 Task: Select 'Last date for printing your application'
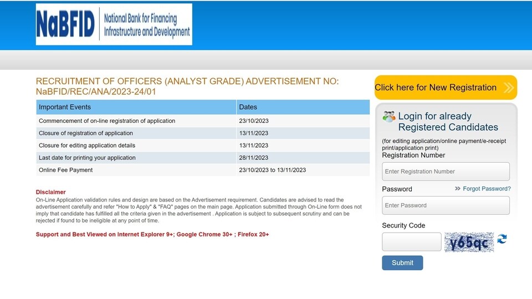[x=87, y=158]
